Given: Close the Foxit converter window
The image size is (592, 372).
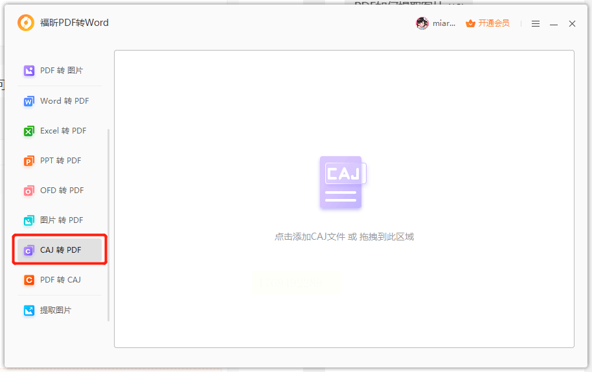Looking at the screenshot, I should 573,24.
